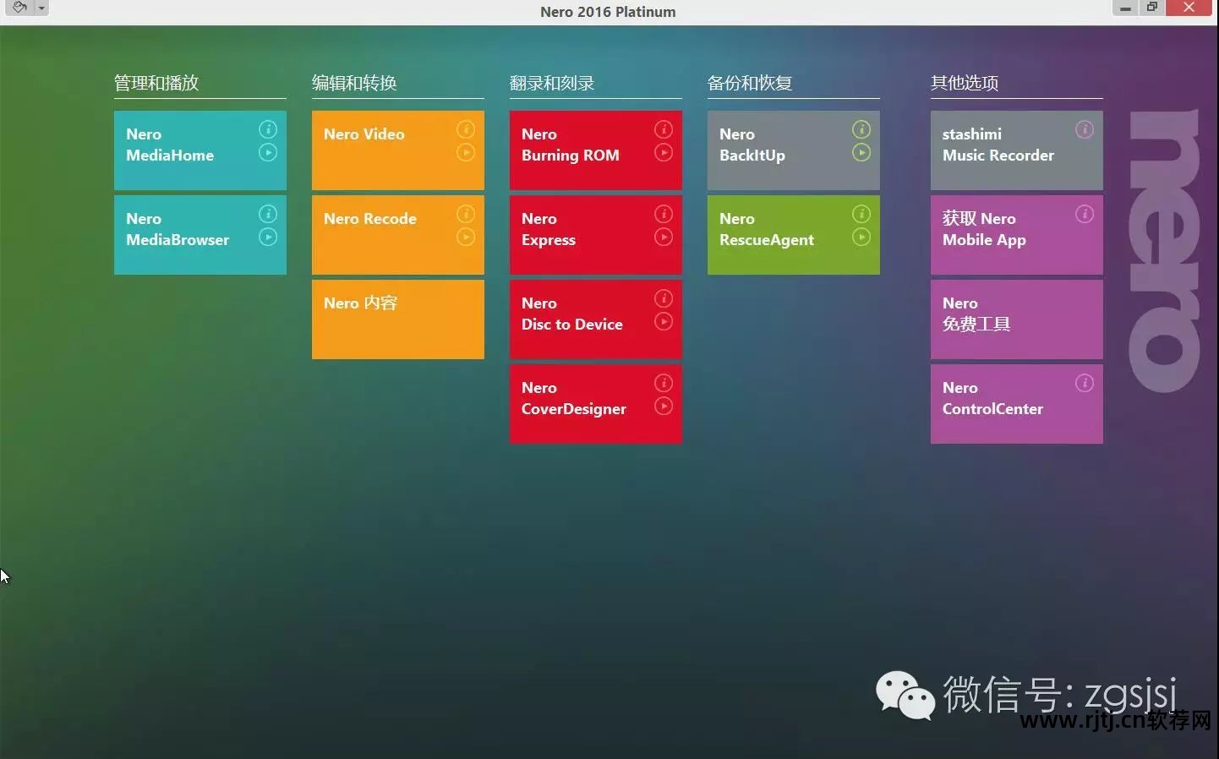Click the play icon on Nero BackItUp
This screenshot has width=1219, height=759.
861,153
